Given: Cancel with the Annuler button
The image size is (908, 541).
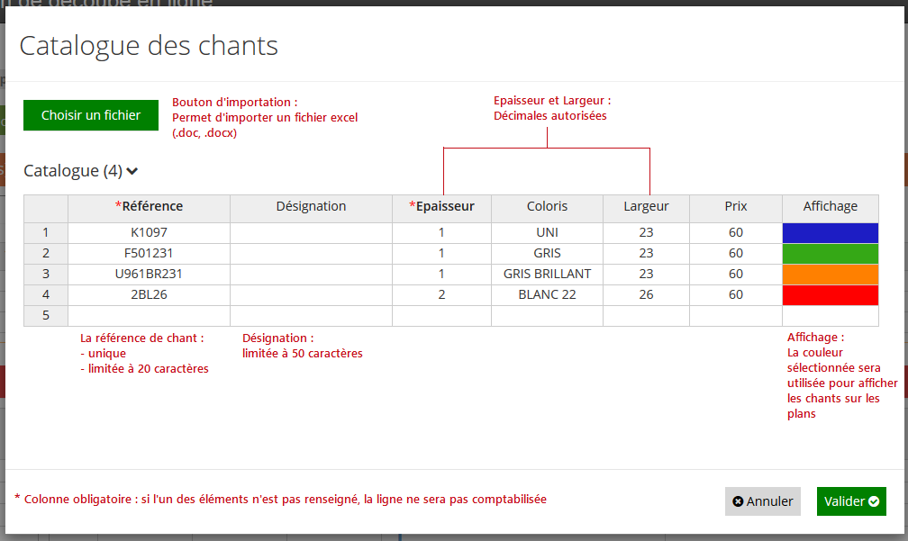Looking at the screenshot, I should [x=763, y=501].
